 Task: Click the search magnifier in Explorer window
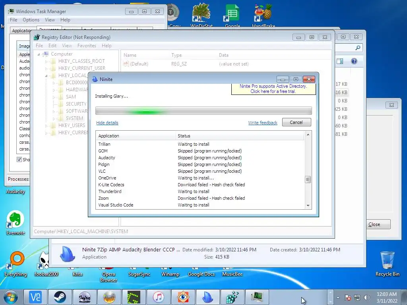pyautogui.click(x=358, y=48)
